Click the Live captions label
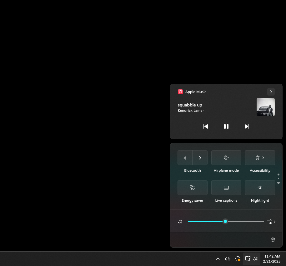The height and width of the screenshot is (266, 286). click(226, 200)
